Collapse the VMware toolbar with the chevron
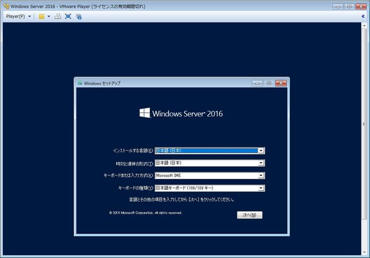Screen dimensions: 370x258 pyautogui.click(x=363, y=16)
